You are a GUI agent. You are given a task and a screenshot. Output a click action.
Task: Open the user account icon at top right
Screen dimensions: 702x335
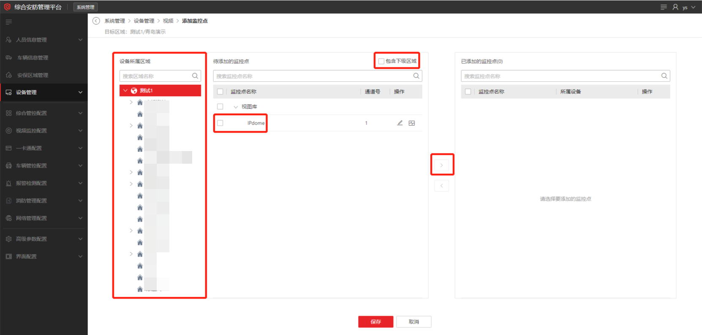click(675, 7)
